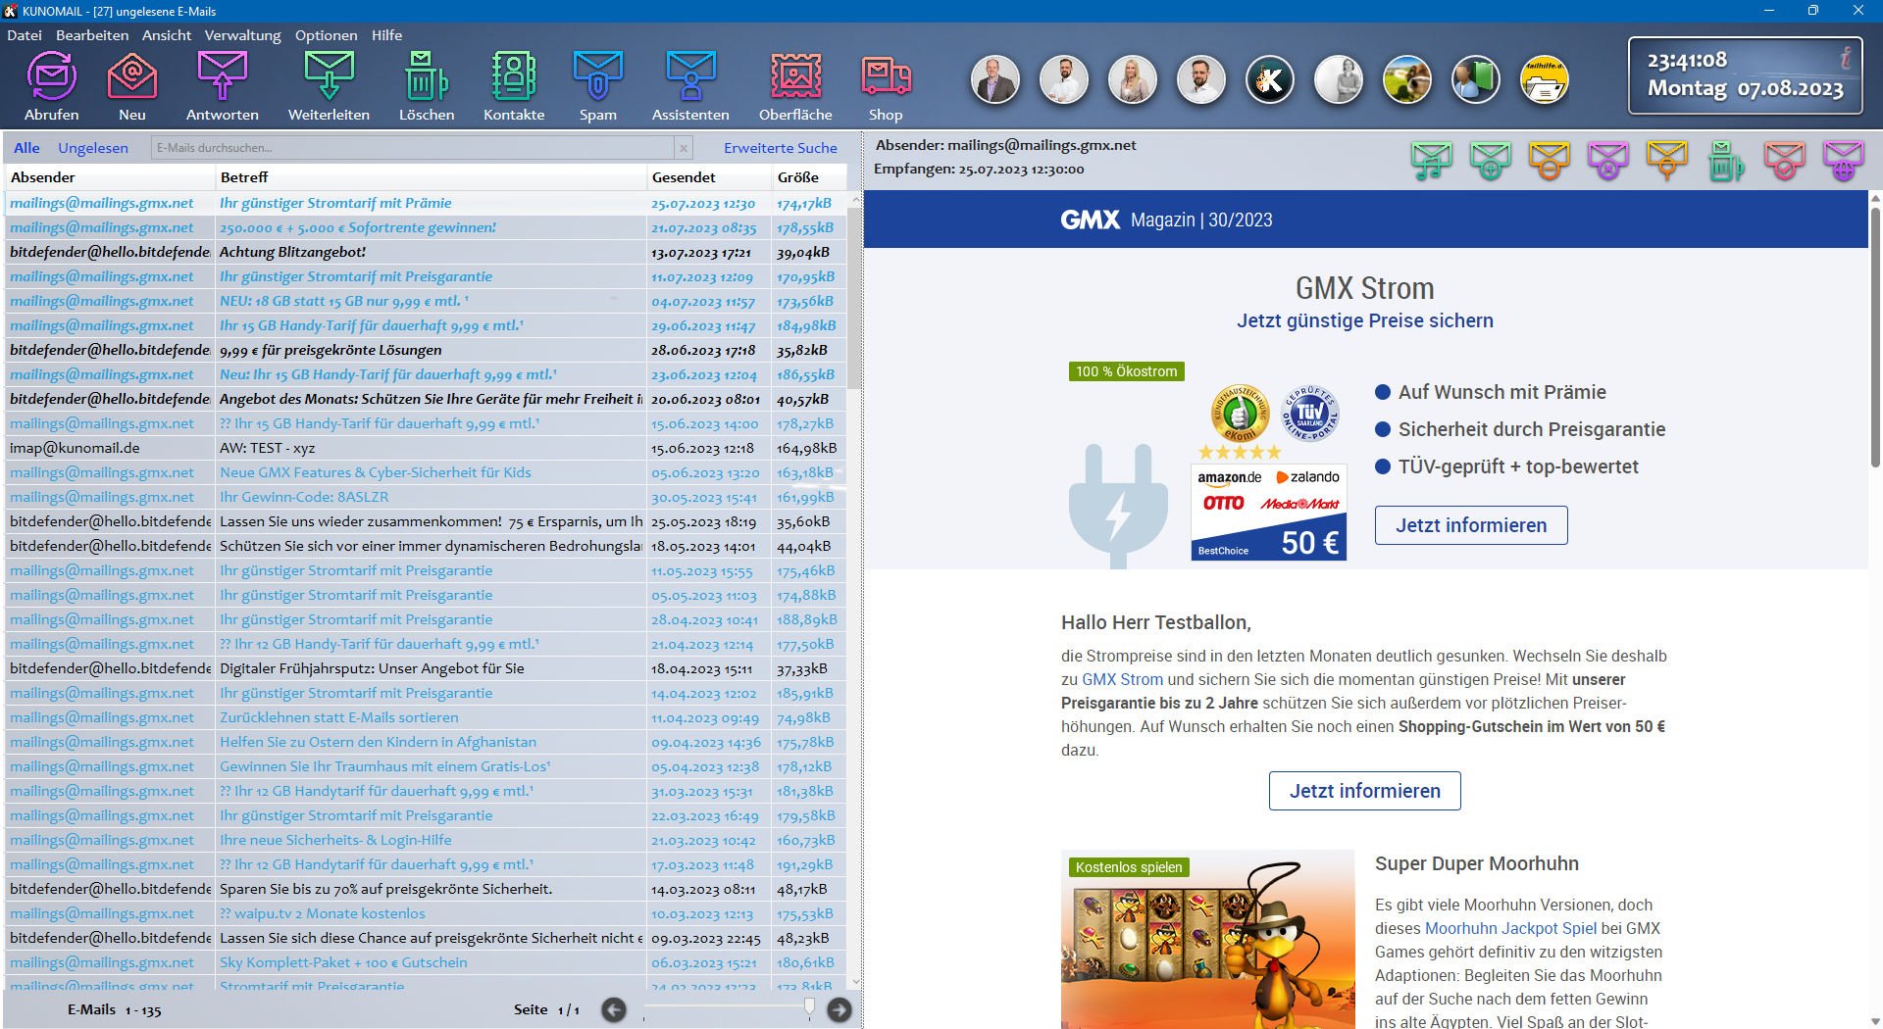Screen dimensions: 1883x1029
Task: Select the email Achtung Blitzangebot!
Action: pyautogui.click(x=426, y=252)
